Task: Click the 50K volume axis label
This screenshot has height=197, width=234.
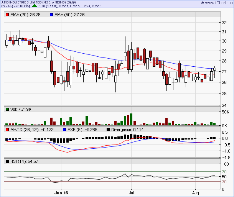Action: (225, 112)
